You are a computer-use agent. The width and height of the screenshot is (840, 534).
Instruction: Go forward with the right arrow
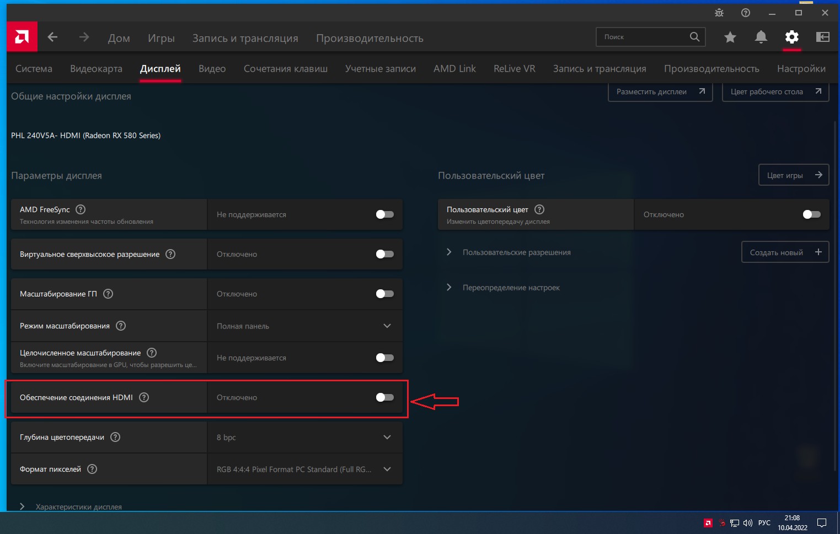84,37
